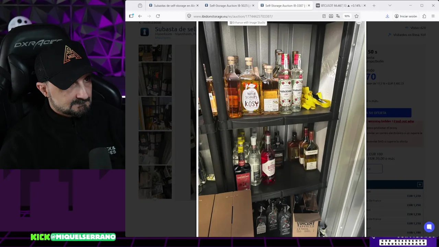Switch to 'Subastas de self-storage en Ale' tab

point(174,5)
